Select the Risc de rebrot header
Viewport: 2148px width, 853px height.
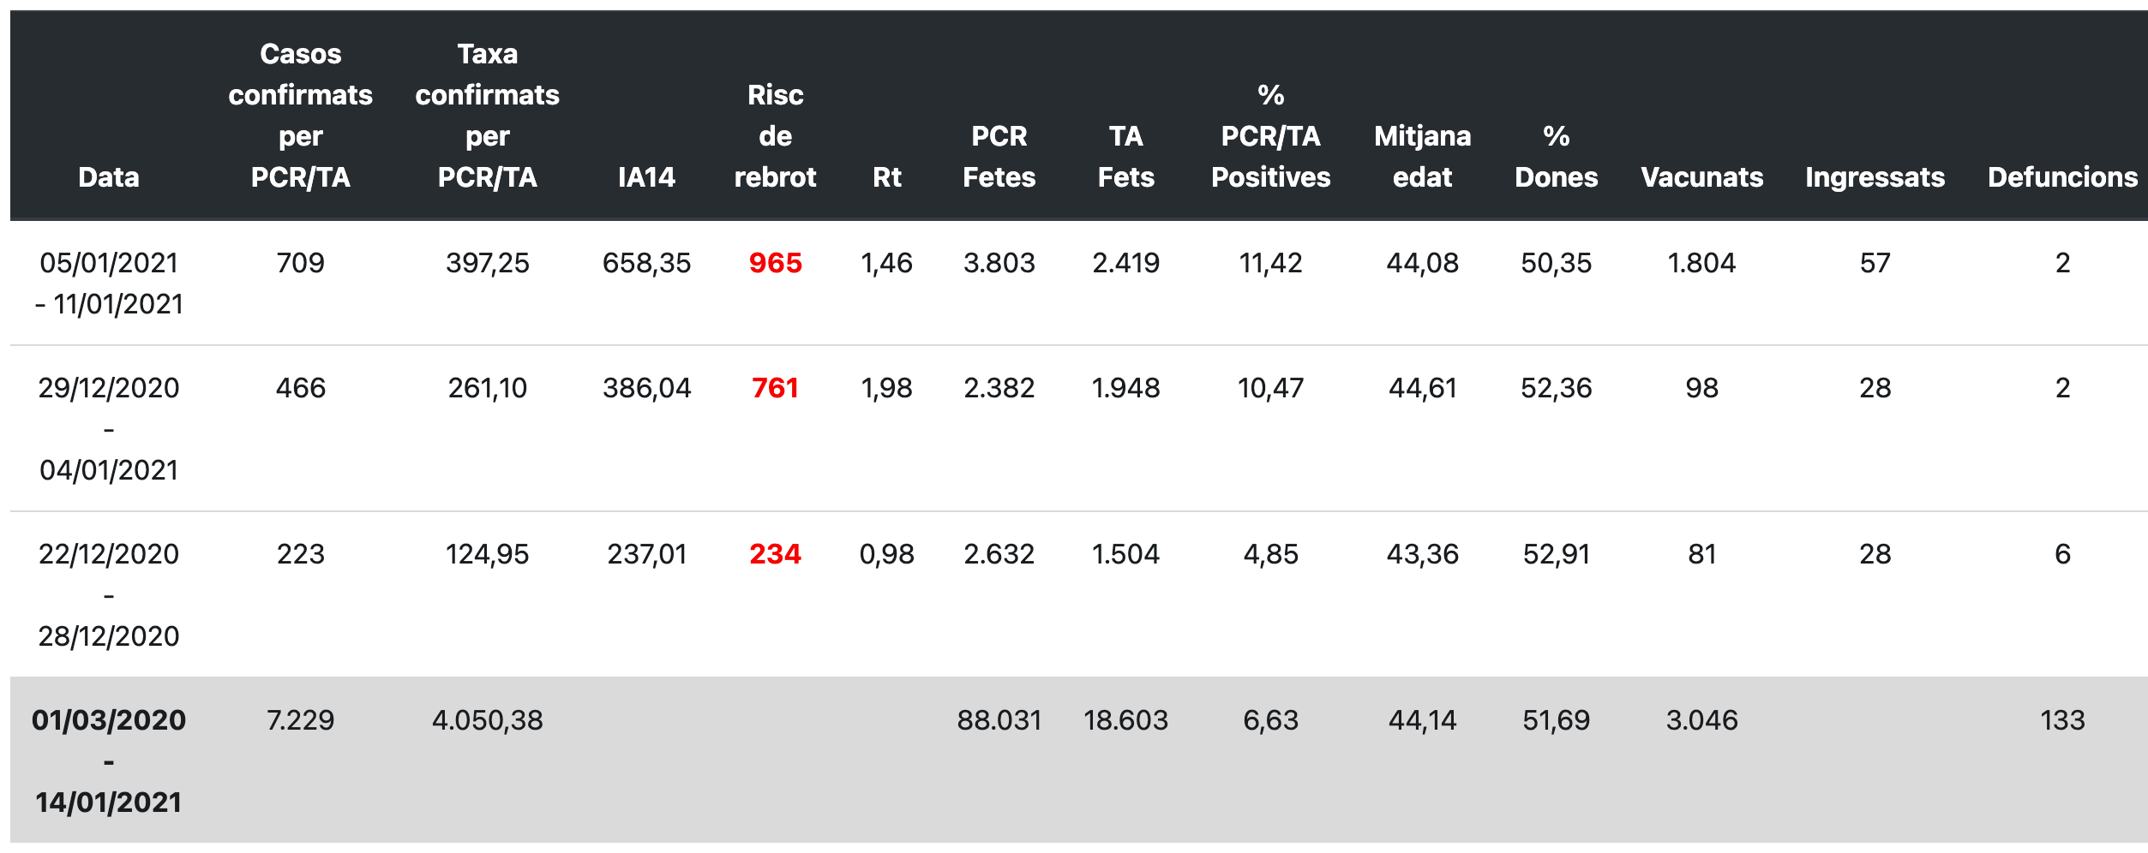[775, 136]
